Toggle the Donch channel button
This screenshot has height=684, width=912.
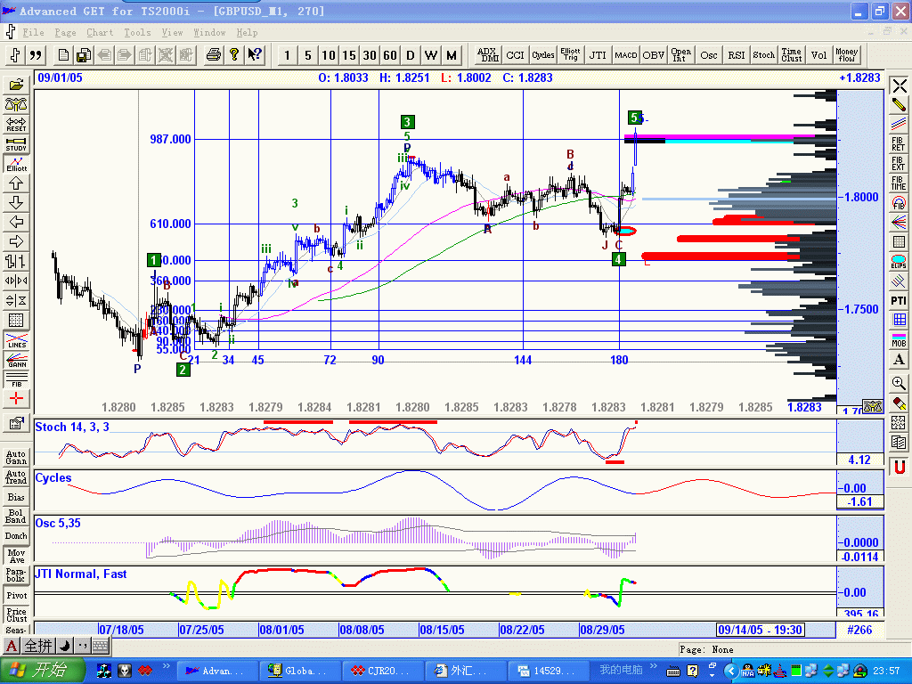[16, 535]
